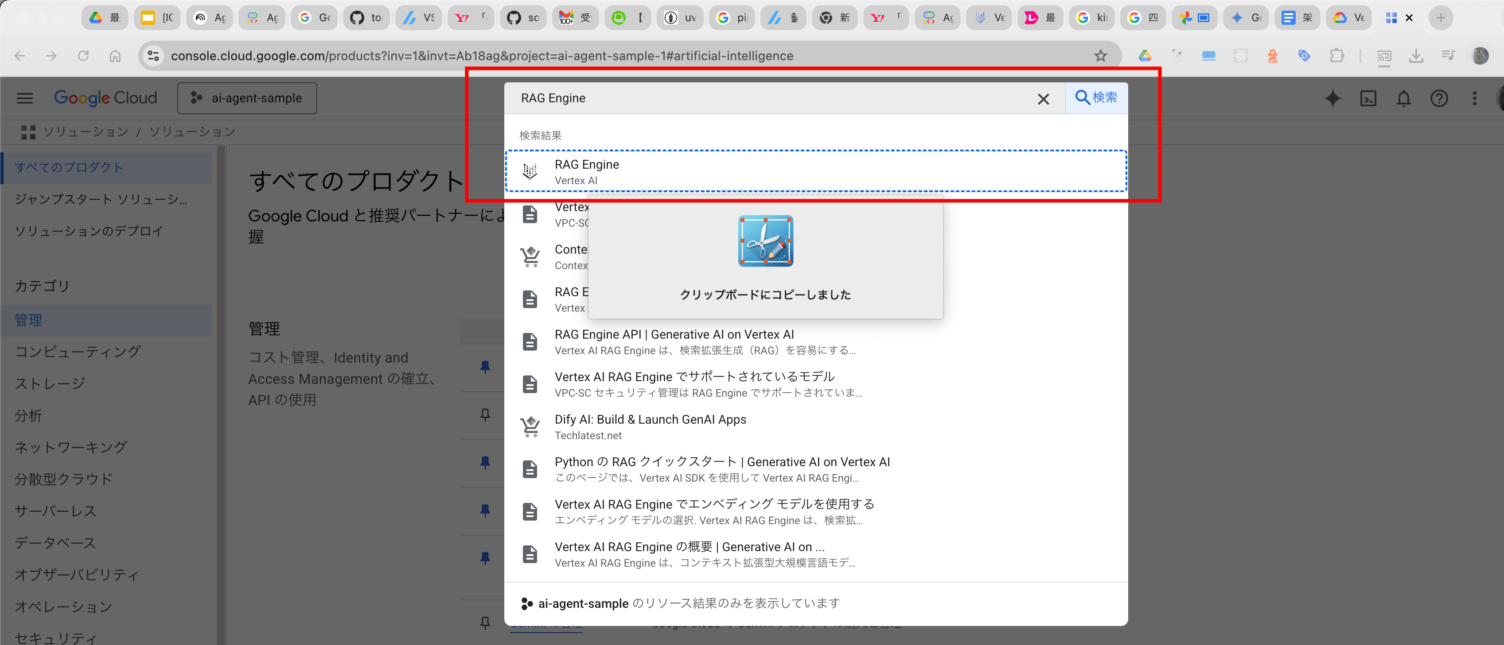The image size is (1504, 645).
Task: Open the three-dot settings menu in header
Action: click(x=1474, y=98)
